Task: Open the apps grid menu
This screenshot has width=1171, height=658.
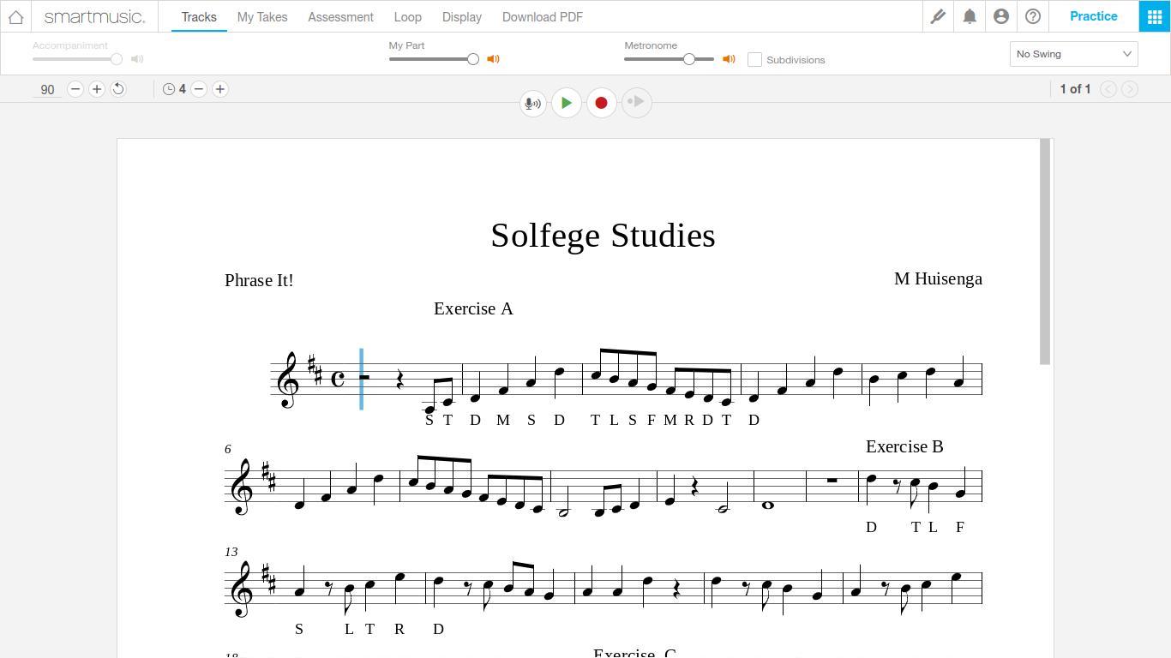Action: 1155,16
